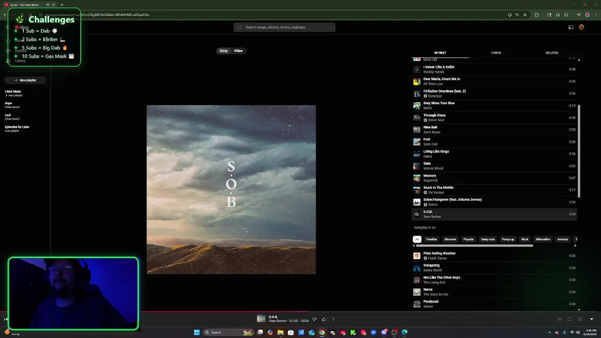601x338 pixels.
Task: Click Dear Maria, Count Me In album thumbnail
Action: 416,82
